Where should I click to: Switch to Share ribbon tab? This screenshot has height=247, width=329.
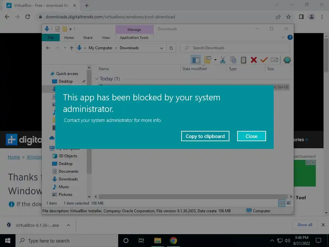tap(88, 38)
